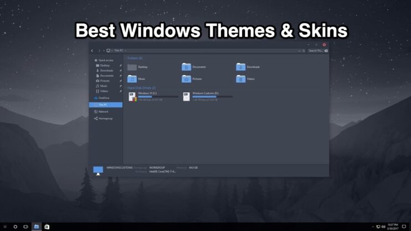Viewport: 411px width, 231px height.
Task: Select Homegroup in the sidebar
Action: [103, 118]
